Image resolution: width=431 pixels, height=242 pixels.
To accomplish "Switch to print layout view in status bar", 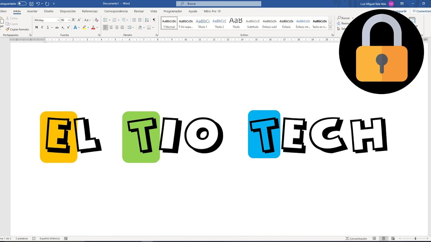I will 383,239.
